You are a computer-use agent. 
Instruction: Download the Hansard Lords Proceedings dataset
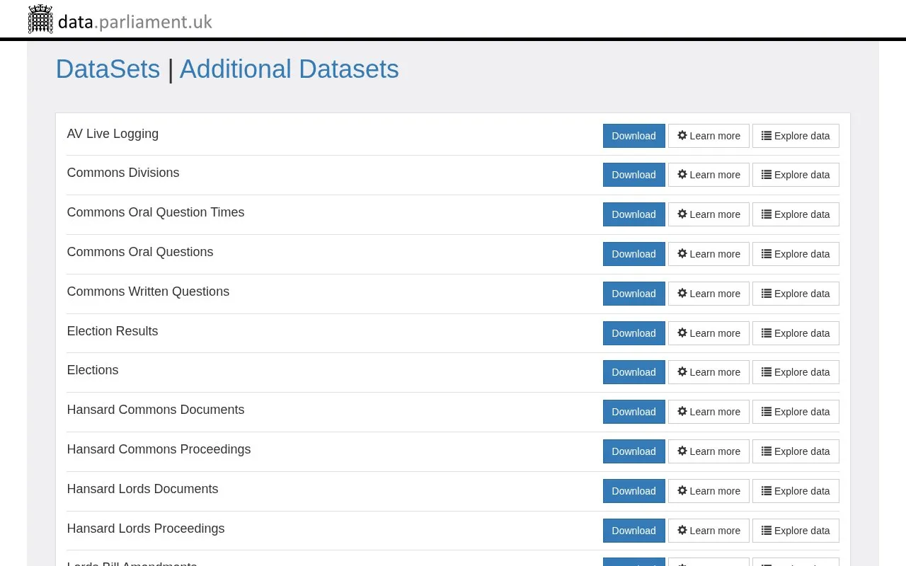(x=633, y=531)
